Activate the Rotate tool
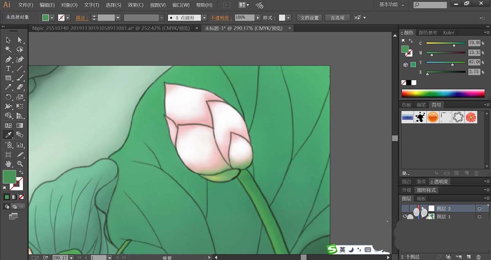The height and width of the screenshot is (260, 491). [8, 97]
